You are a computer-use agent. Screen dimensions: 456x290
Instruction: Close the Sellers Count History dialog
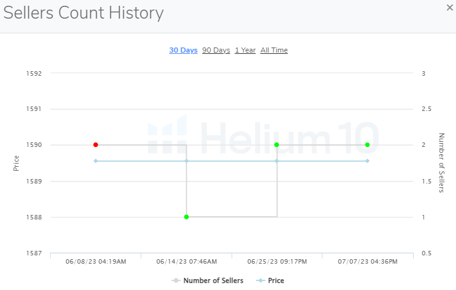click(449, 7)
